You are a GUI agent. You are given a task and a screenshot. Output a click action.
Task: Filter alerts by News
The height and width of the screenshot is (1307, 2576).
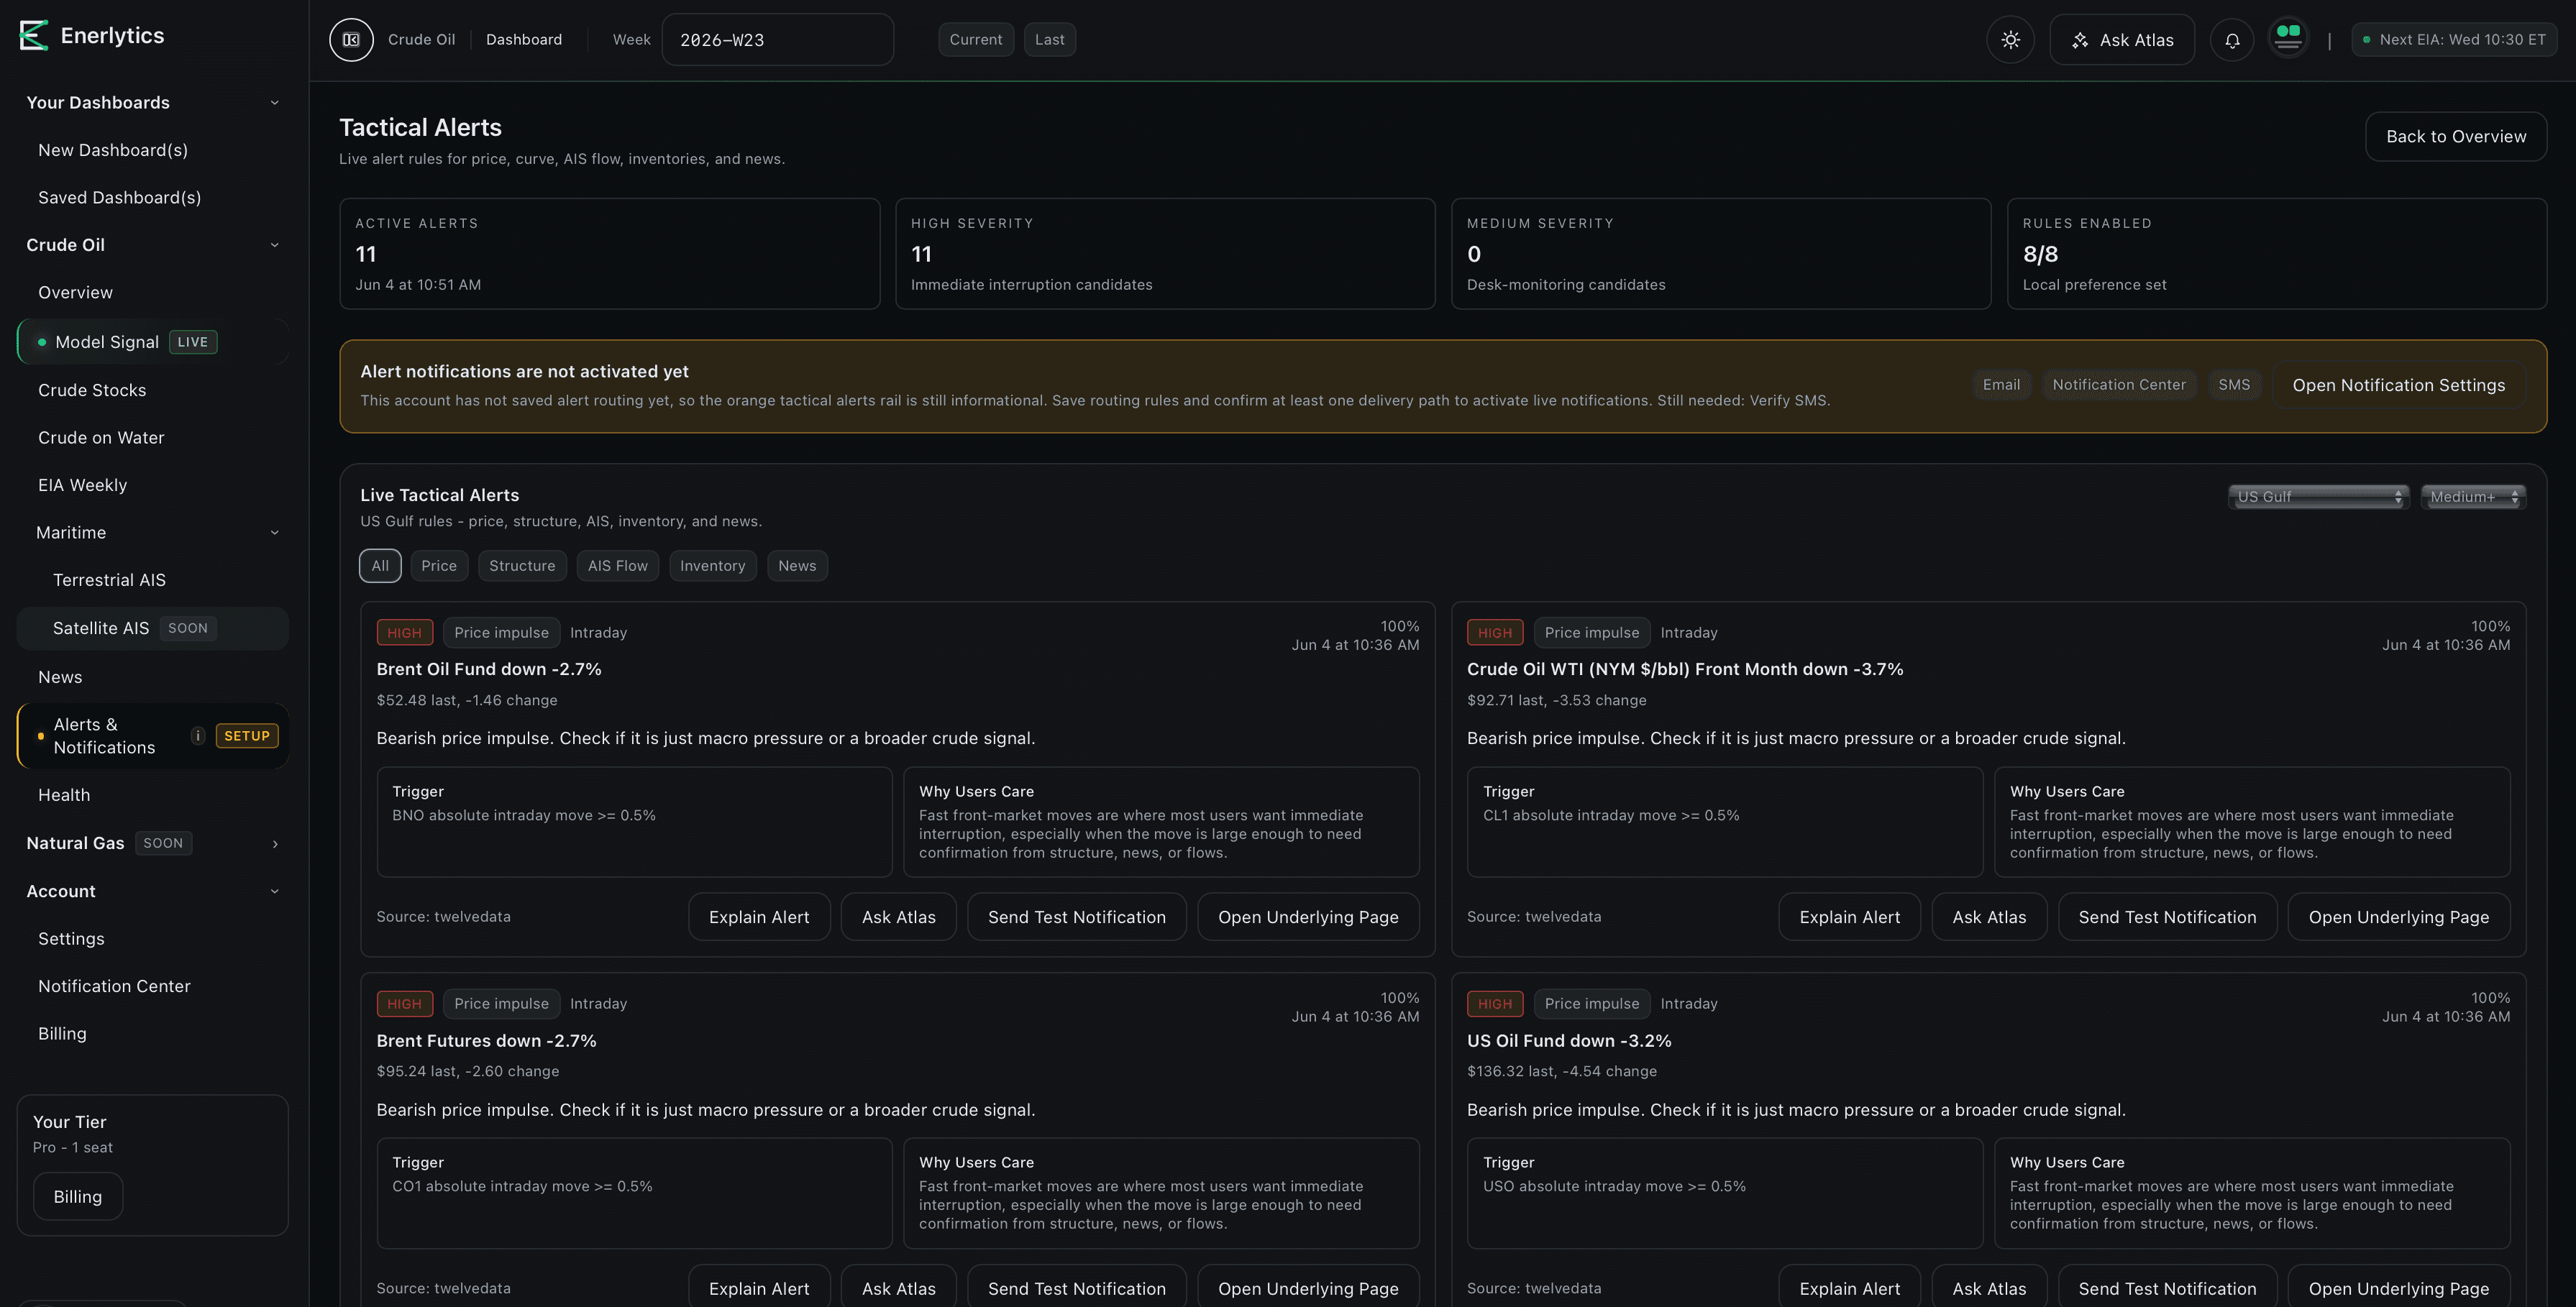click(797, 566)
